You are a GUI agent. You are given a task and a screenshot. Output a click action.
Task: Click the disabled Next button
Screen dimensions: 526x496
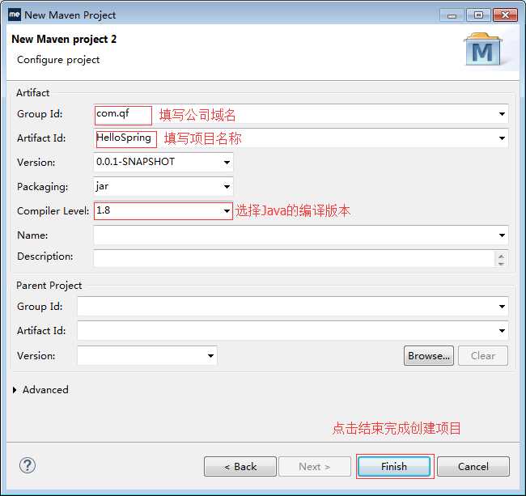click(x=315, y=467)
